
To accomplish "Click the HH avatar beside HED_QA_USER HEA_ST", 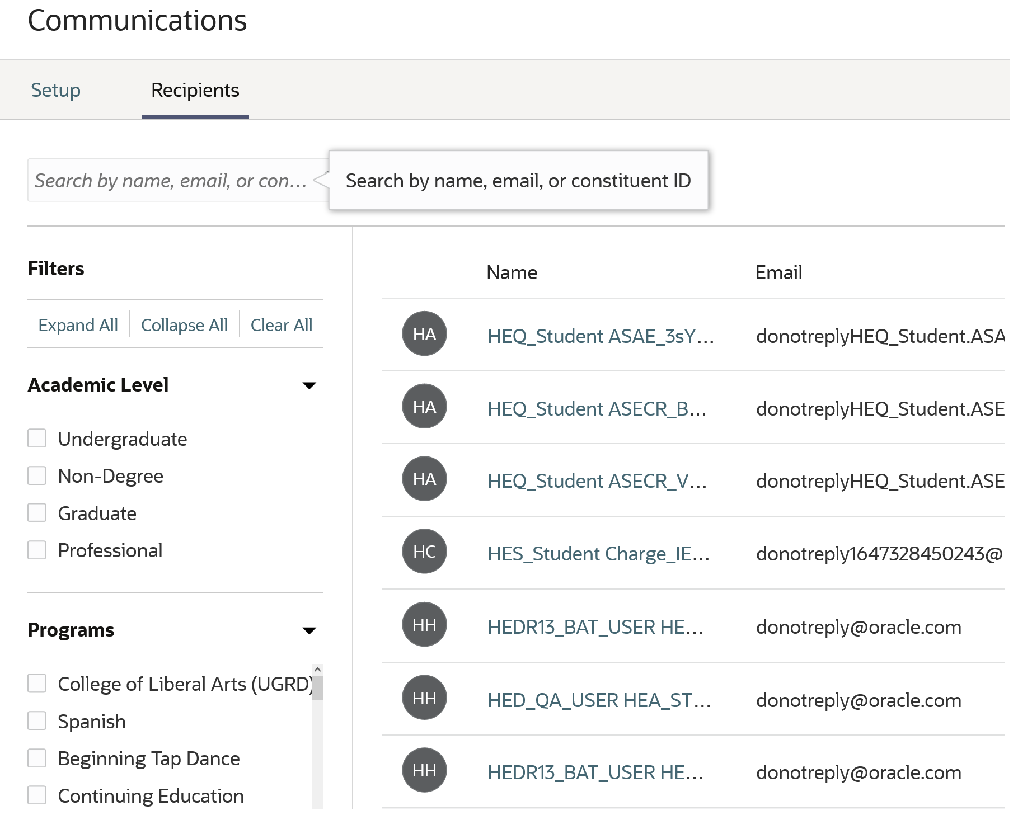I will (x=424, y=698).
